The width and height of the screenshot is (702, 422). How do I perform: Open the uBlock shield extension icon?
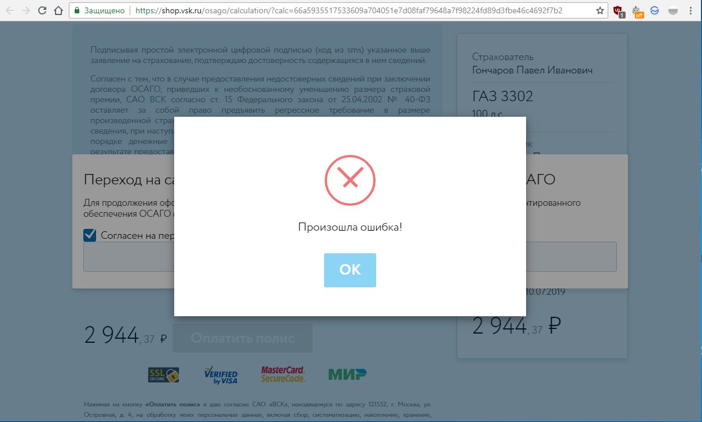click(x=619, y=11)
